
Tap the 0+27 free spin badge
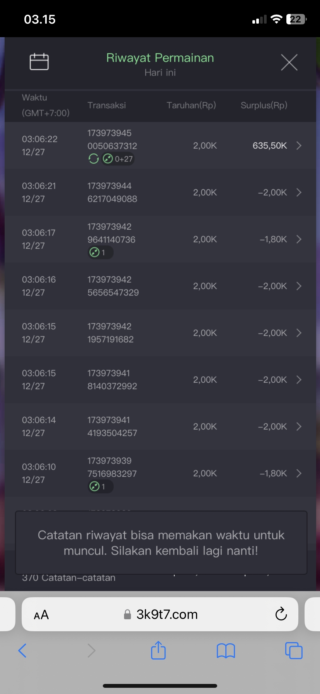[x=118, y=159]
